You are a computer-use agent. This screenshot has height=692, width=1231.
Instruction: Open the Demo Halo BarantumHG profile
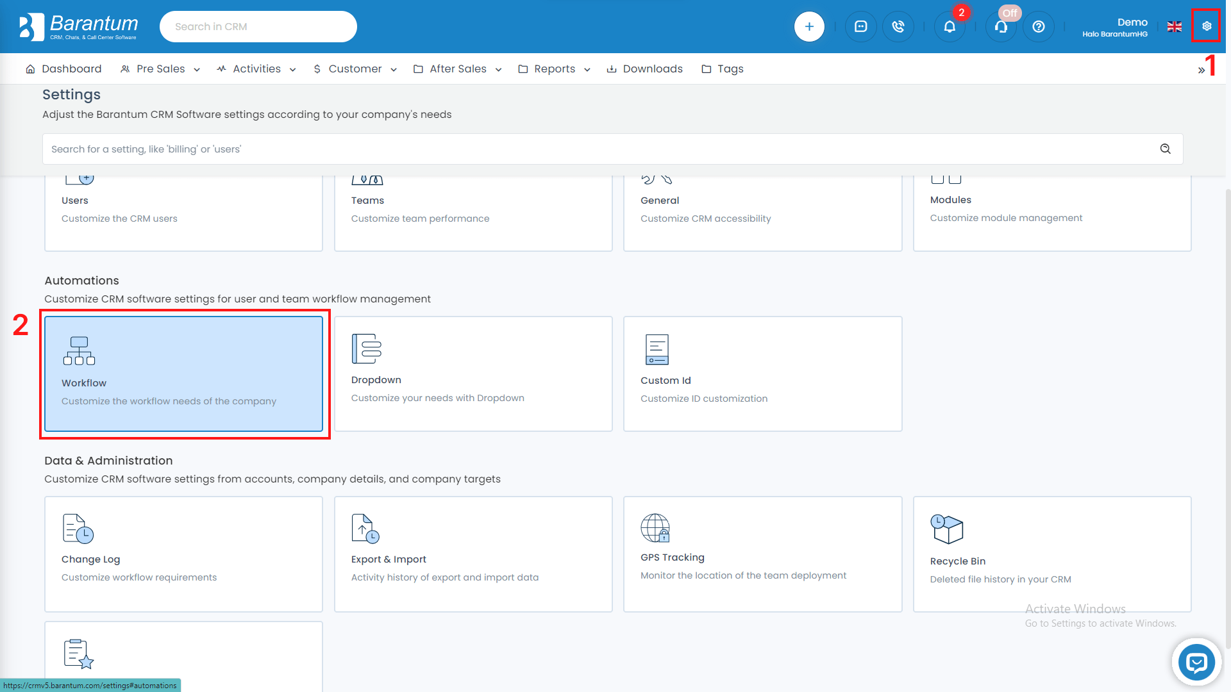point(1115,27)
